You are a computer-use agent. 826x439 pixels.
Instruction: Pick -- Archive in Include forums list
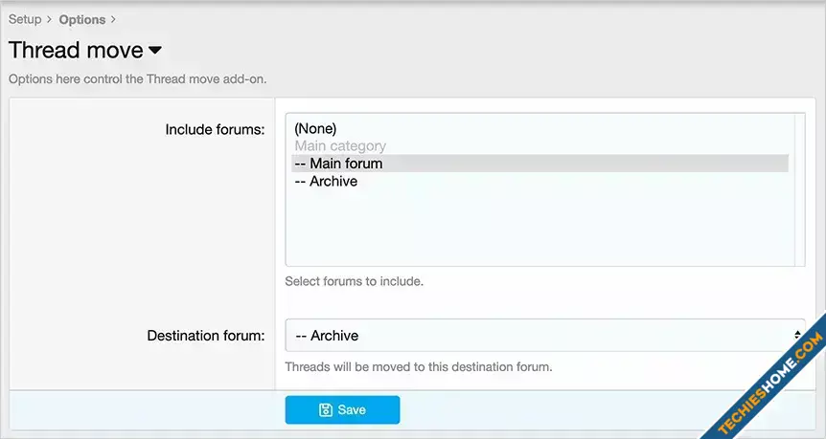click(x=326, y=182)
